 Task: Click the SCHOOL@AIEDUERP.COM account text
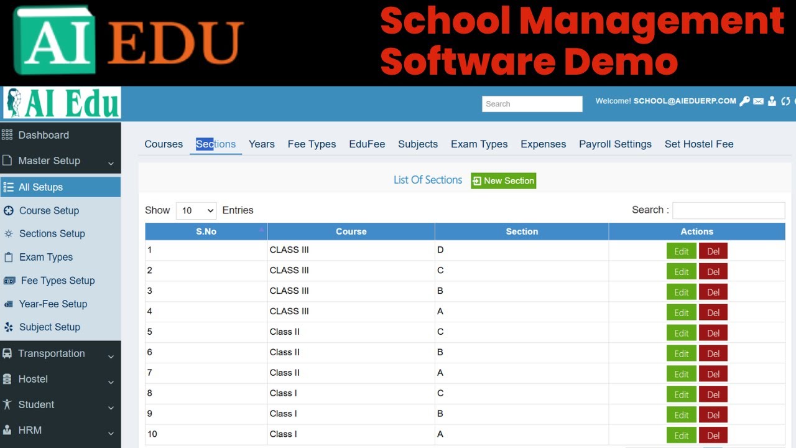(685, 101)
